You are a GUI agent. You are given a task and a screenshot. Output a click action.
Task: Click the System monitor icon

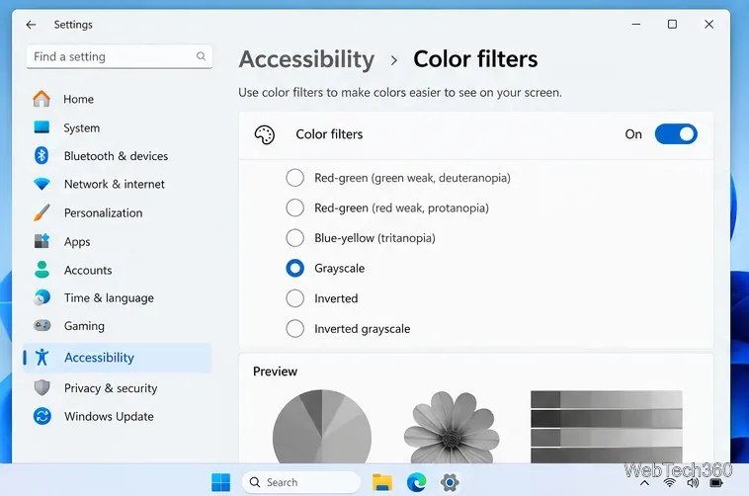(42, 127)
